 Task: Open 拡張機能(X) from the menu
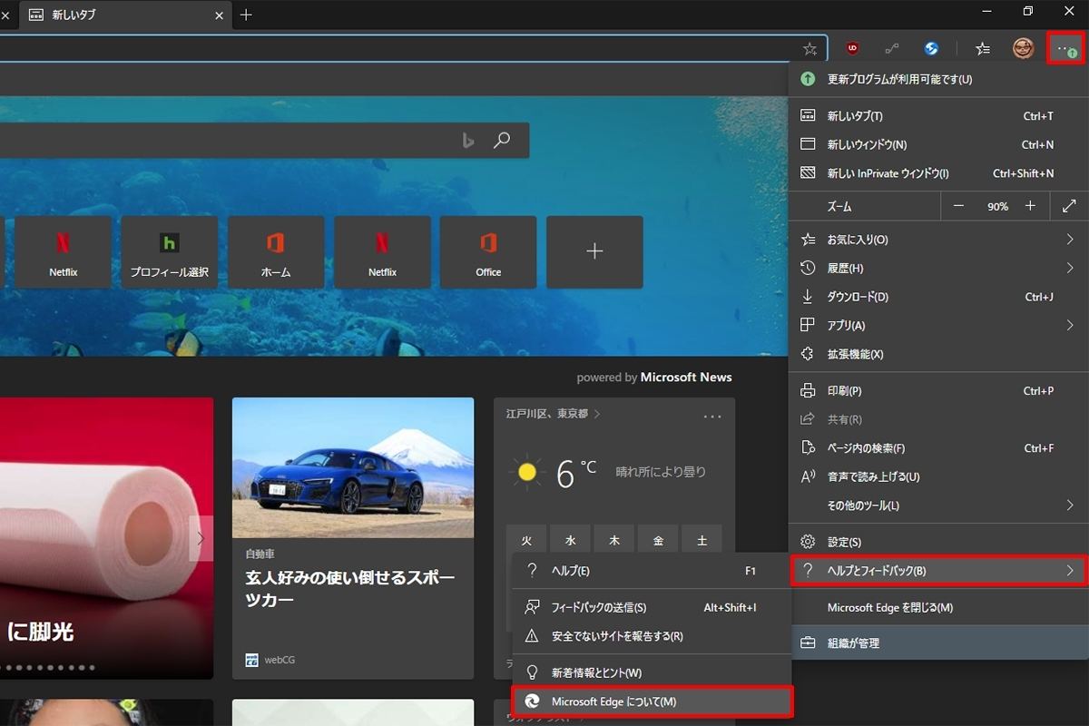938,354
